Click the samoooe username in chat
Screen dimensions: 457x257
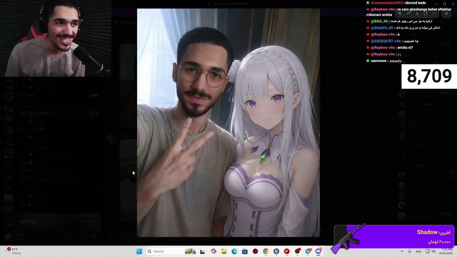tap(379, 61)
